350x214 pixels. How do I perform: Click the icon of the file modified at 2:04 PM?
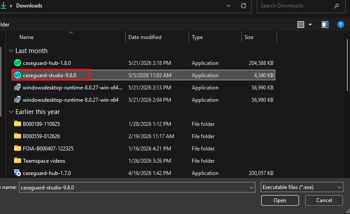pos(18,100)
